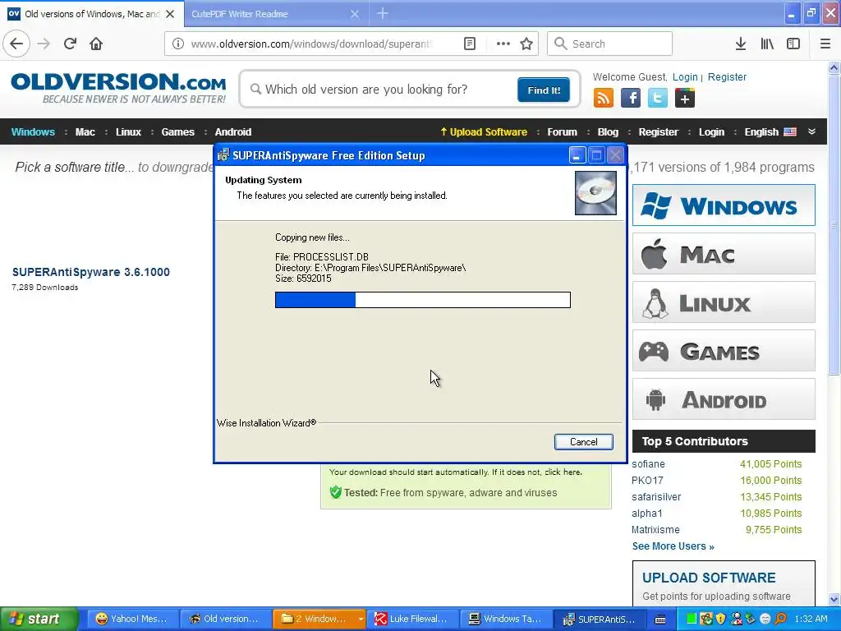Click the browser Back arrow button
The image size is (841, 631).
click(16, 44)
